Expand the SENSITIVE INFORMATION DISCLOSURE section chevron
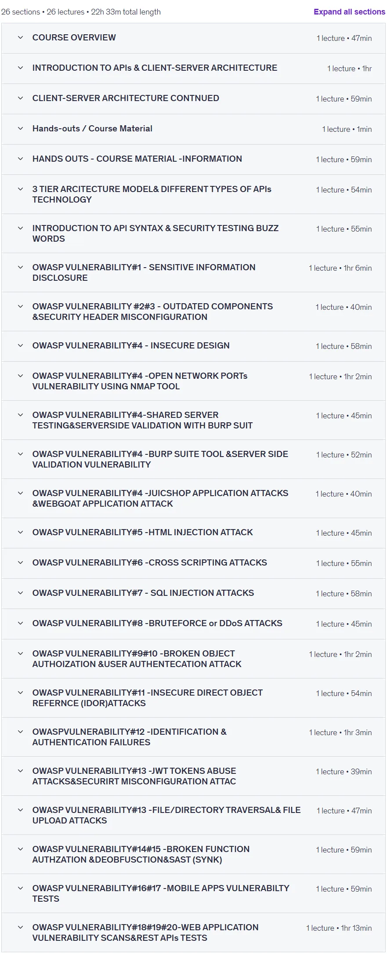Screen dimensions: 387x954 coord(20,267)
